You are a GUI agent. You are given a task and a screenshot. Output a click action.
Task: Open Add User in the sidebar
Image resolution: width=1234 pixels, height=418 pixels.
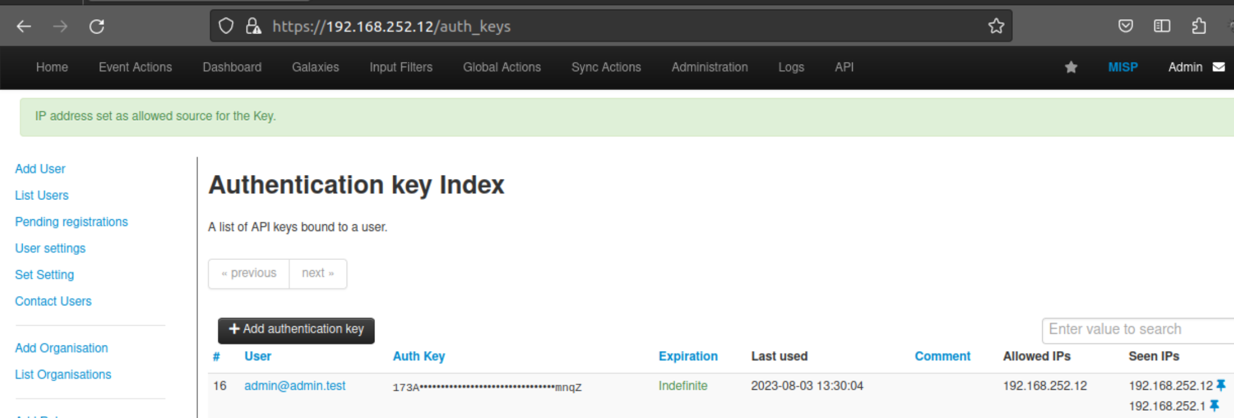(x=40, y=169)
